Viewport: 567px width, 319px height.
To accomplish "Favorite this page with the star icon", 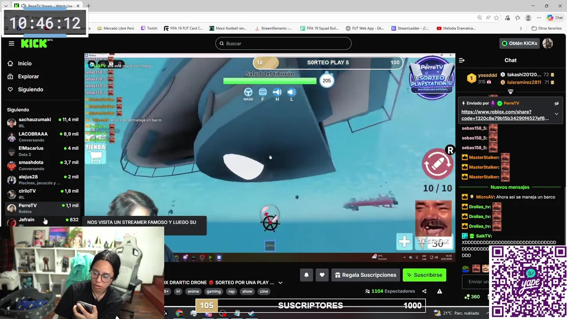I will coord(497,18).
